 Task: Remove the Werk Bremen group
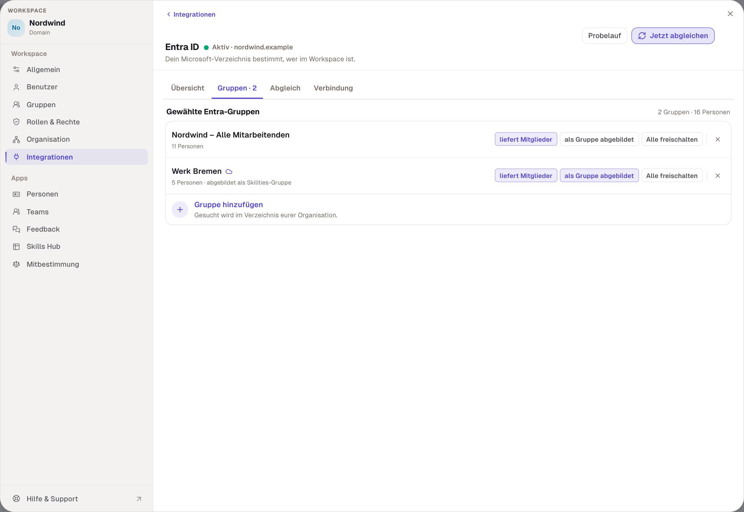(718, 176)
